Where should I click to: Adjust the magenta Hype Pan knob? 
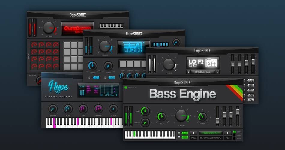click(83, 109)
